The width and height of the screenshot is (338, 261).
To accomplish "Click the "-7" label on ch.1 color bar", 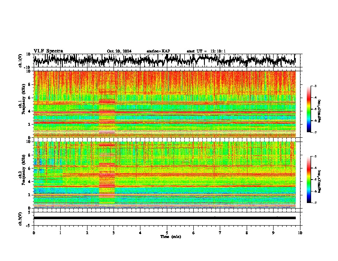I will coord(315,132).
